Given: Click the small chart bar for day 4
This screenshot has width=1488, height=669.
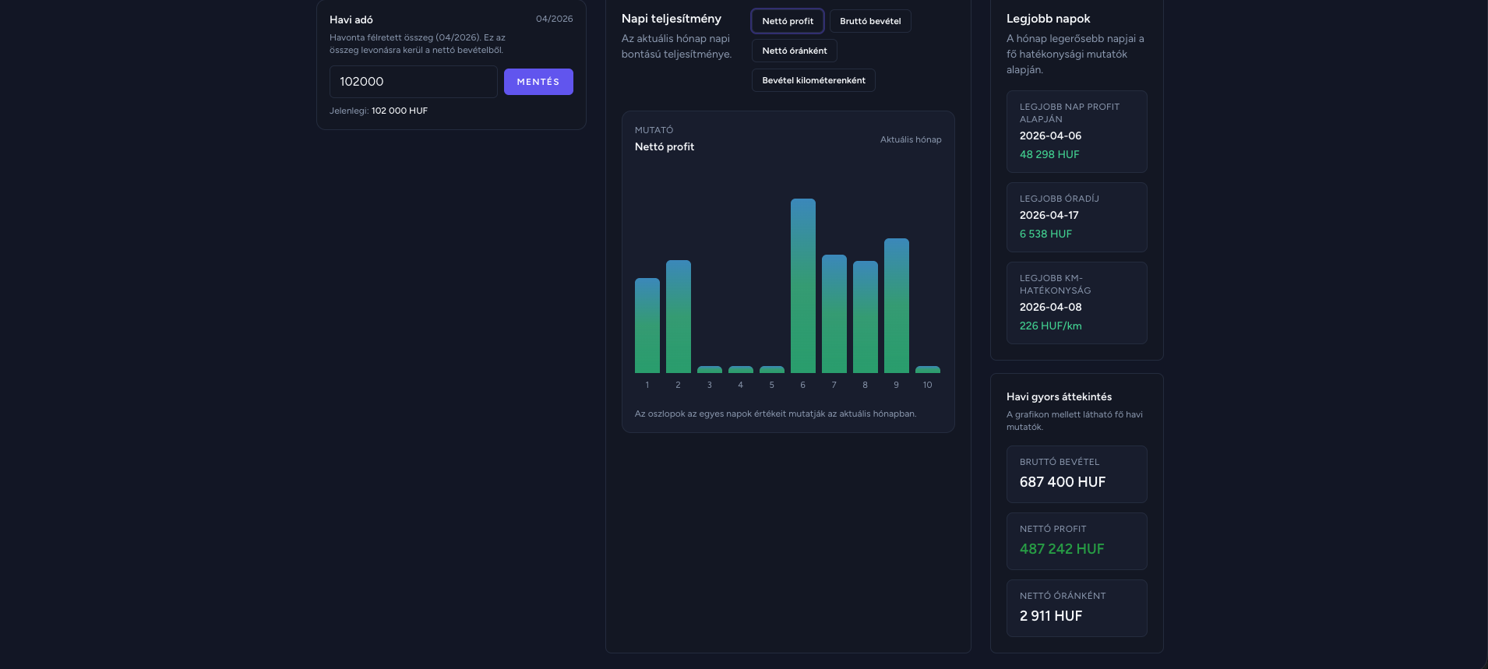Looking at the screenshot, I should [x=741, y=369].
